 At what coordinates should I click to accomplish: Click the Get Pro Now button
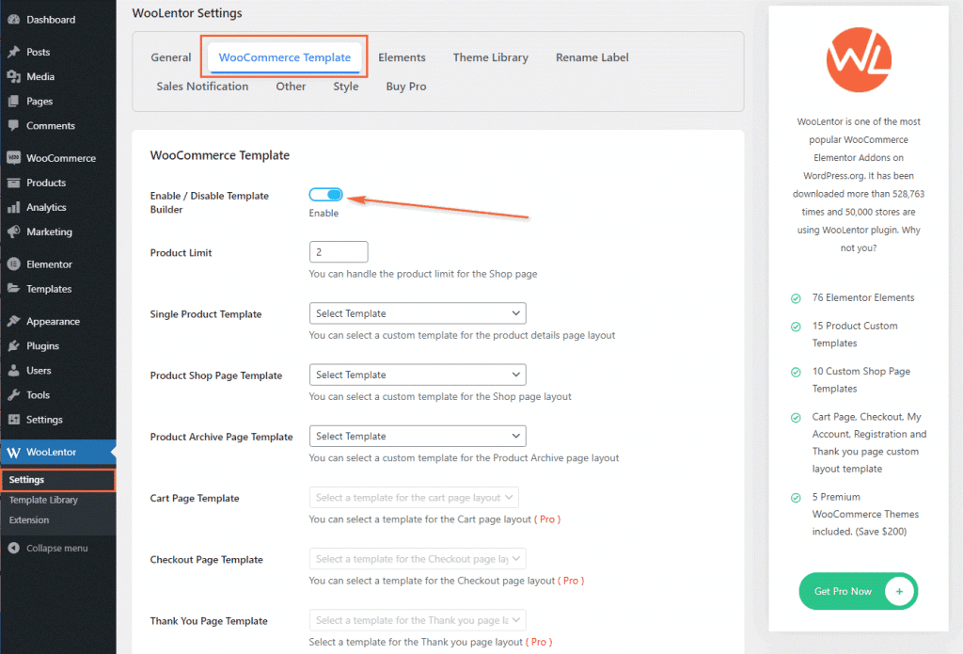coord(858,591)
